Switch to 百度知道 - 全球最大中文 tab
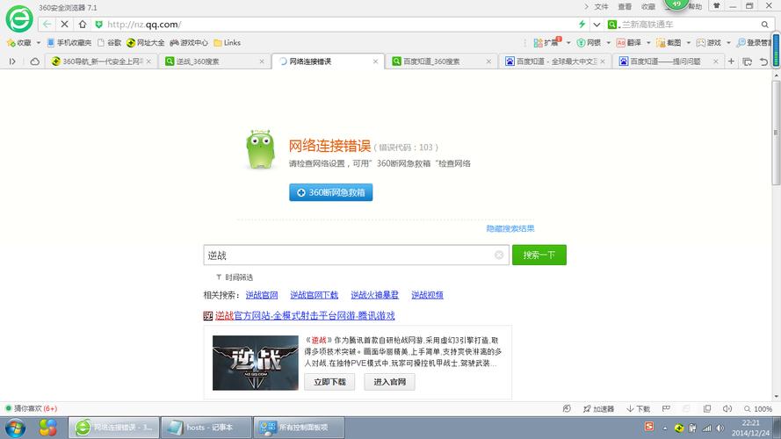The height and width of the screenshot is (439, 781). (555, 61)
